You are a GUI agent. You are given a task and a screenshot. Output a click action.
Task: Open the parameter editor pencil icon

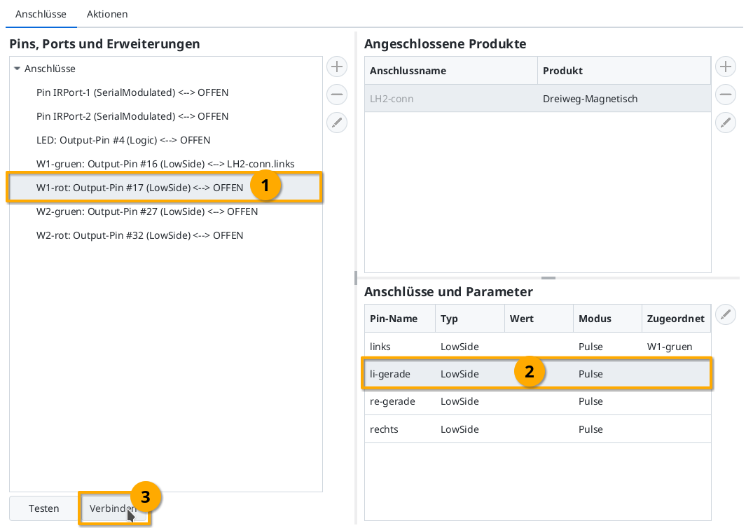(x=725, y=314)
